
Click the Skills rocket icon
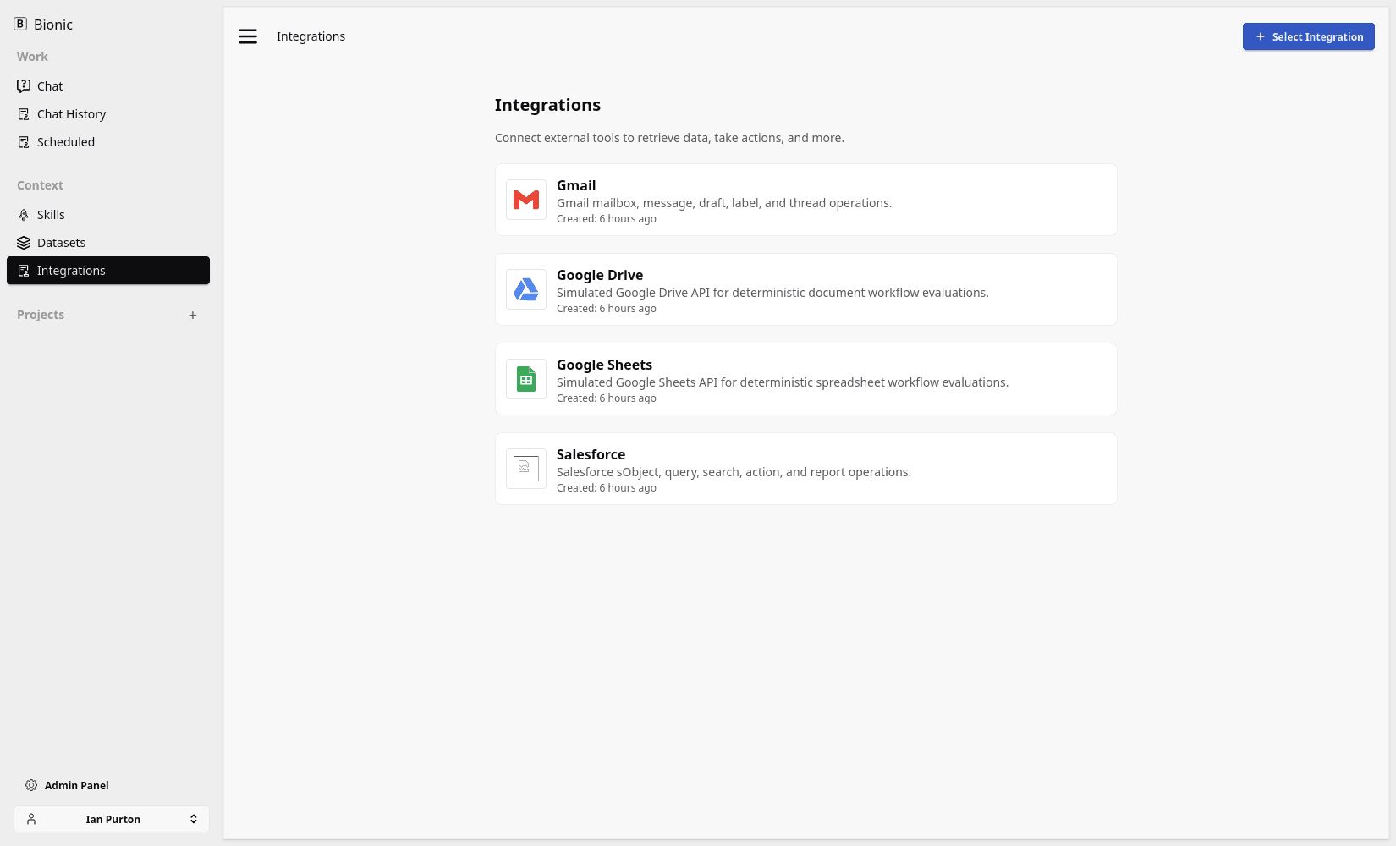[x=24, y=214]
